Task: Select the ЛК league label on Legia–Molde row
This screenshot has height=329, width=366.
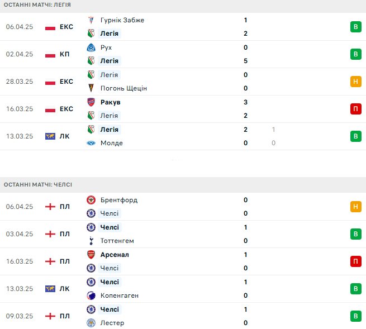Action: click(64, 136)
